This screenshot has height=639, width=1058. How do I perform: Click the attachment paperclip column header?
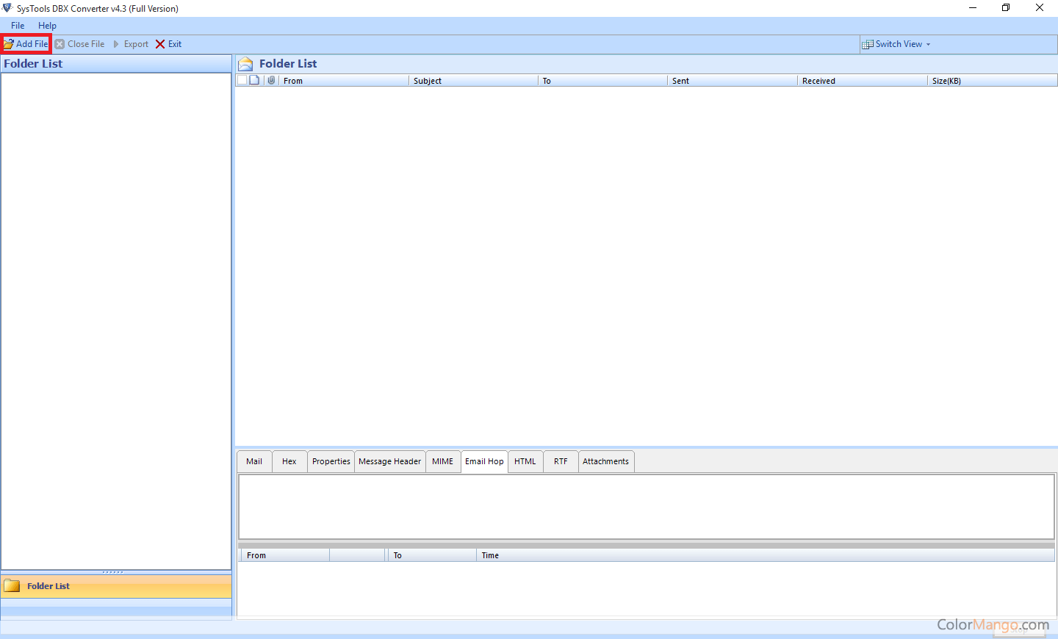click(271, 80)
